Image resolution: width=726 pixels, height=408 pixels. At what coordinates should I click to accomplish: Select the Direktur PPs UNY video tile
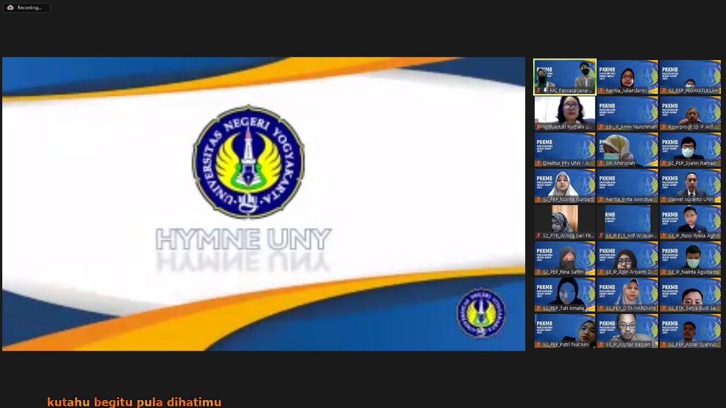(565, 148)
